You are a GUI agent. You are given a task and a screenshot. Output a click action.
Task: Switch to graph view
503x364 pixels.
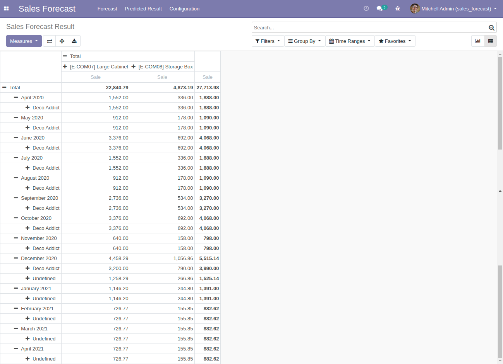pos(478,41)
